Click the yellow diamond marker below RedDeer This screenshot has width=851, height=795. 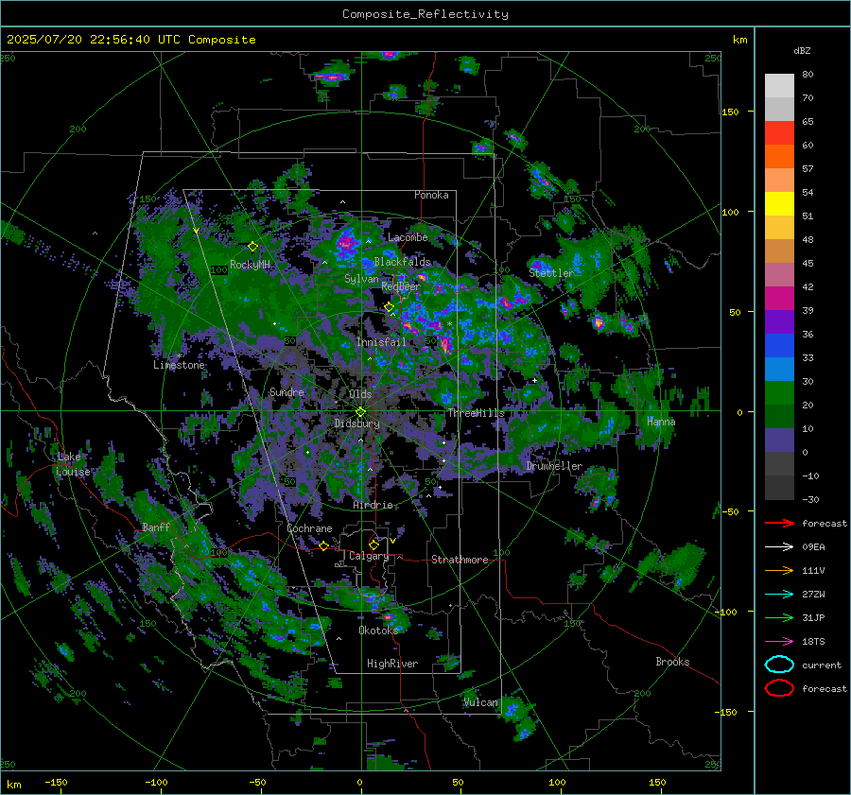click(x=389, y=307)
